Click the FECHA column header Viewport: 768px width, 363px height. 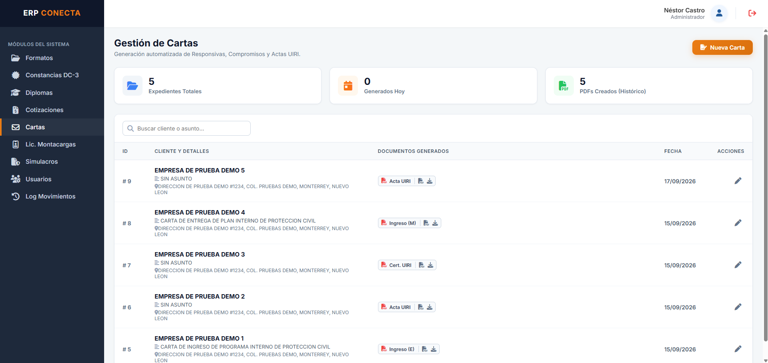[673, 151]
